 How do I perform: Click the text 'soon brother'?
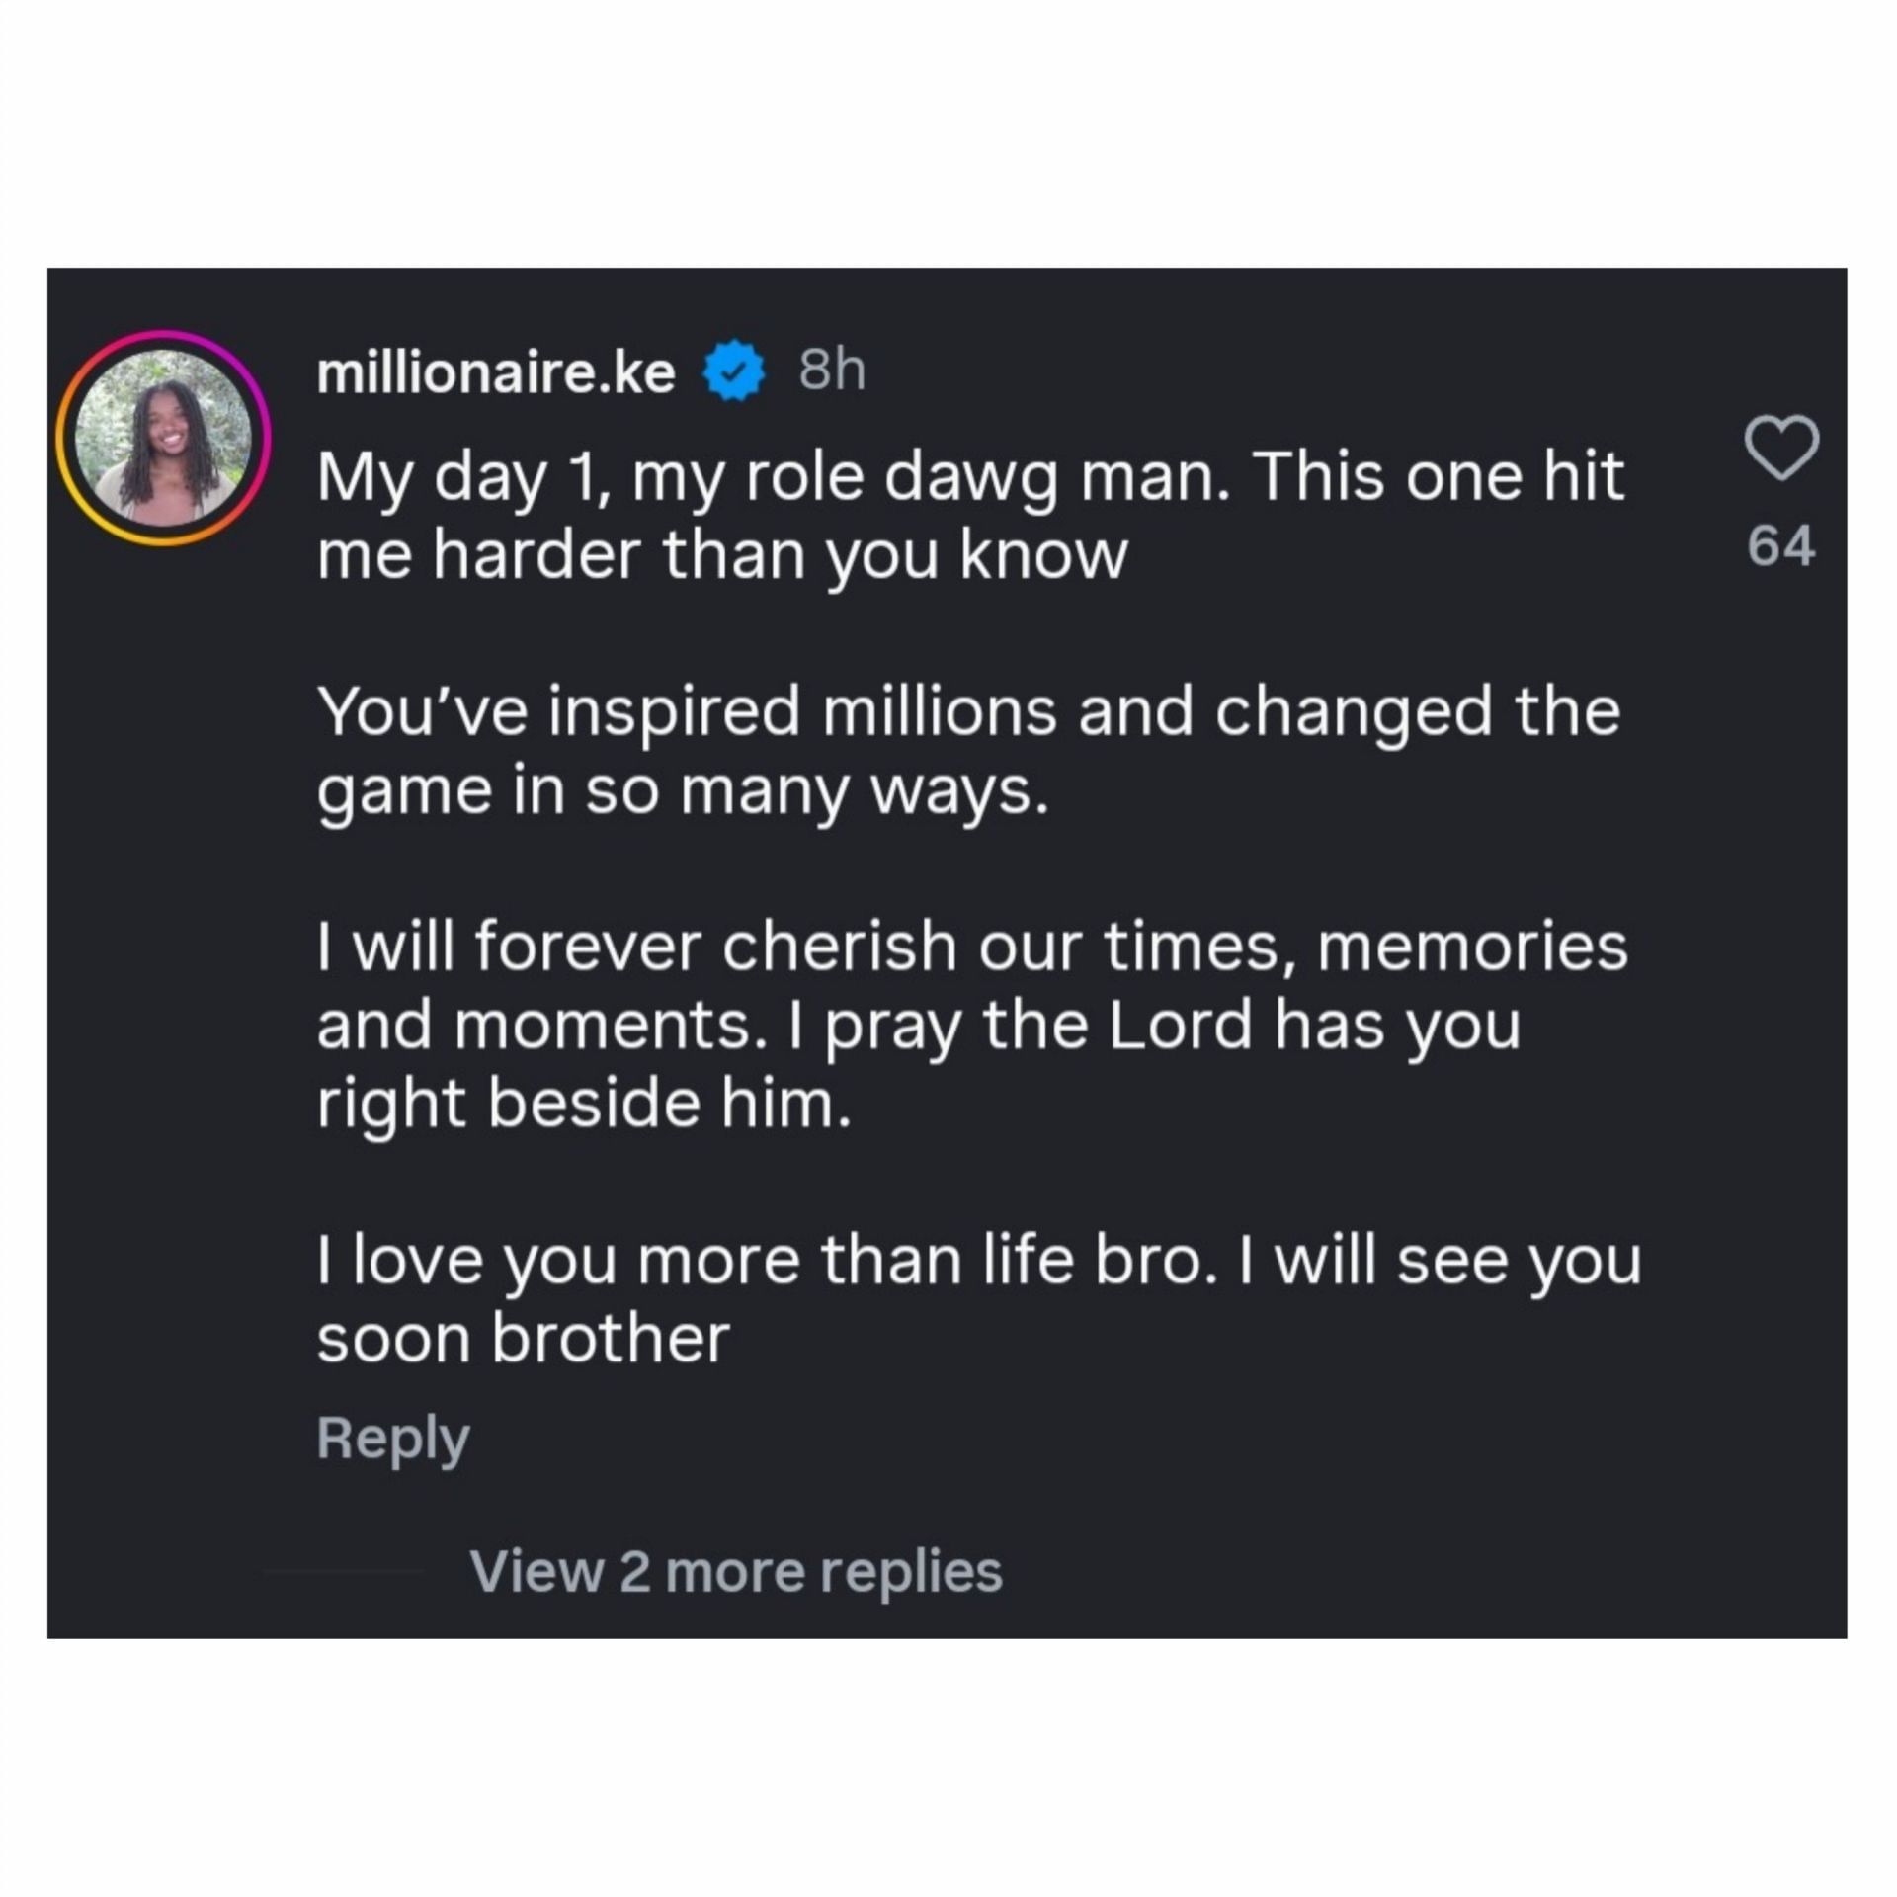coord(523,1339)
